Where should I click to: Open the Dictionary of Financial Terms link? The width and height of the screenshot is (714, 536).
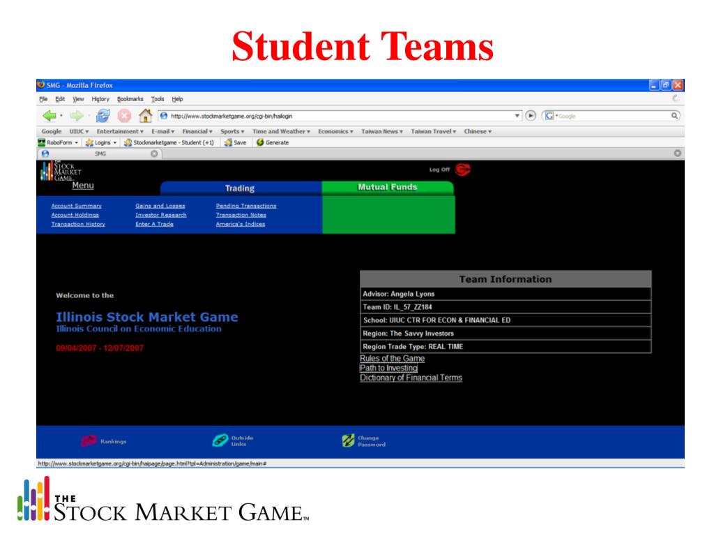coord(411,378)
